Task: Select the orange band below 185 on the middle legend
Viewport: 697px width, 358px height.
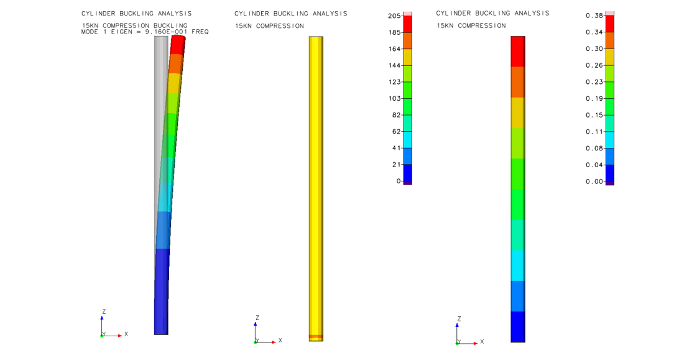Action: pos(408,40)
